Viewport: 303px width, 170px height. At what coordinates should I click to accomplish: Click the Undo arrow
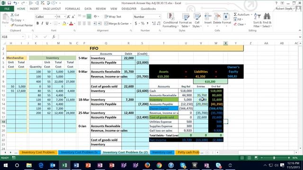click(15, 3)
